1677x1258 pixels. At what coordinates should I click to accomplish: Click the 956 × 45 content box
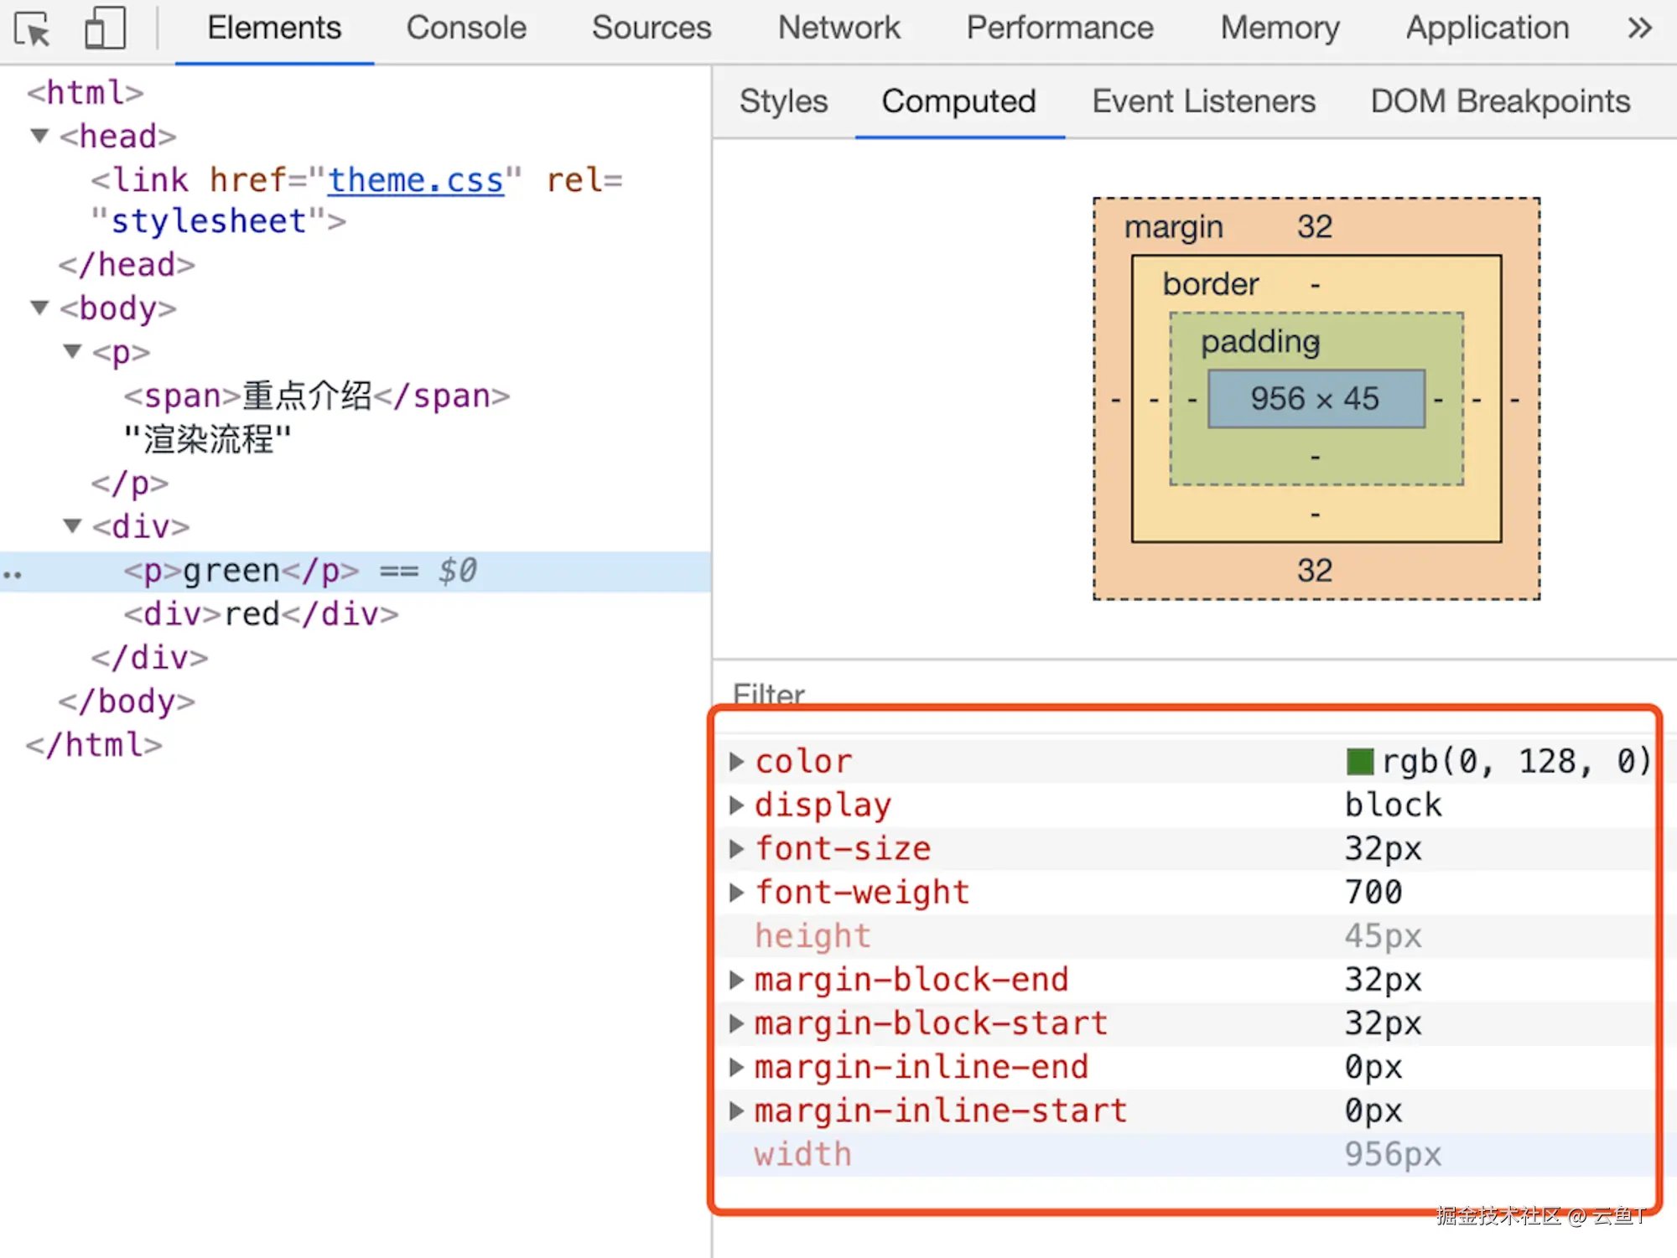click(1315, 399)
